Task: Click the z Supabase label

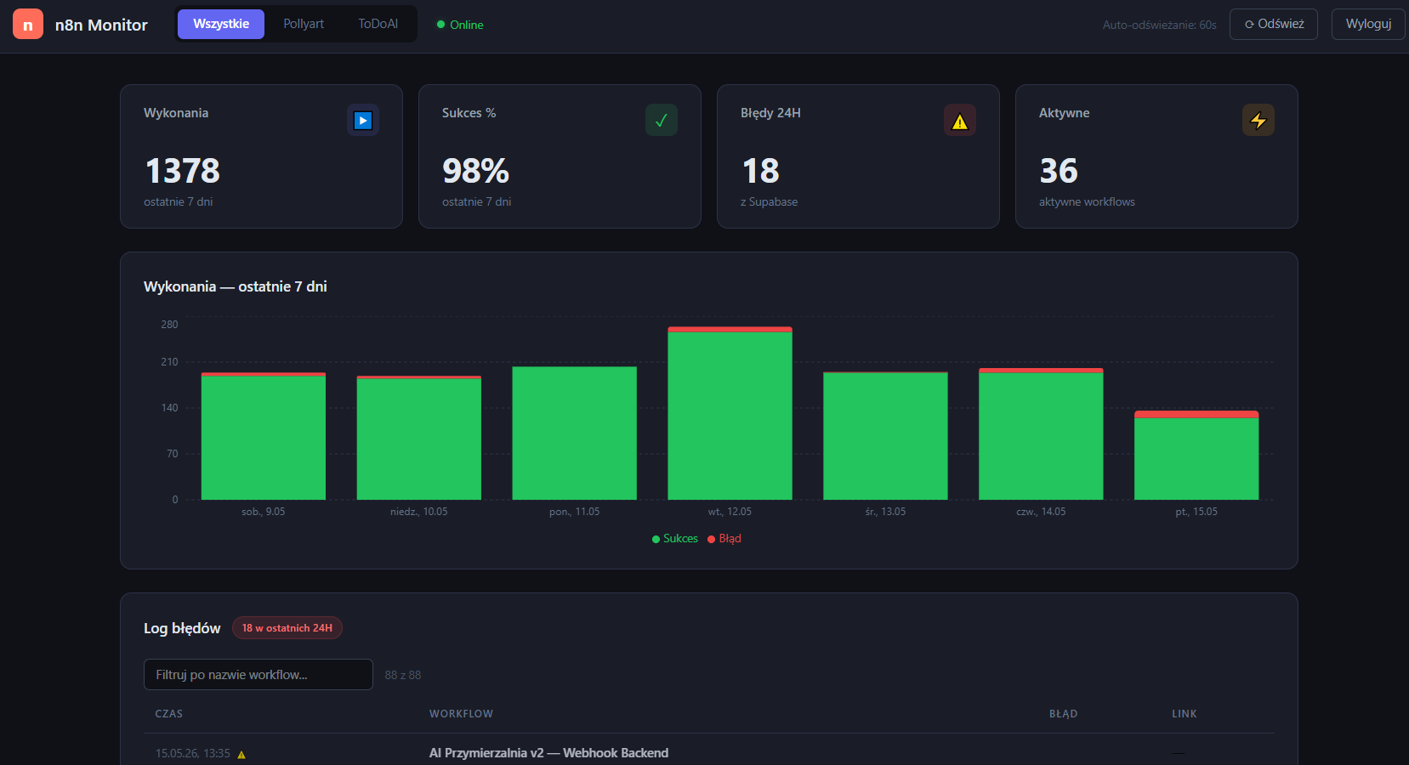Action: tap(769, 202)
